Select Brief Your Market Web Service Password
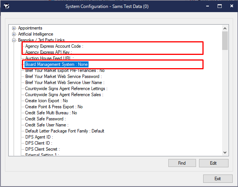 pos(64,76)
